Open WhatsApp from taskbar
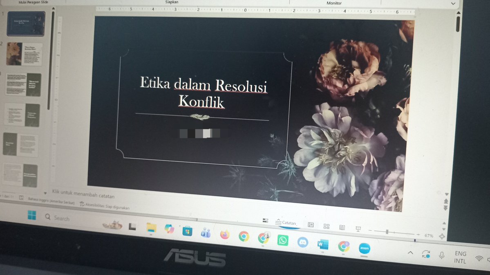This screenshot has height=275, width=490. (x=283, y=240)
